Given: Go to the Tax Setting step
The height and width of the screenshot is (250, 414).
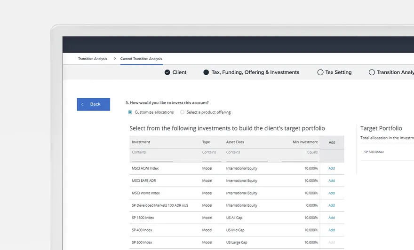Looking at the screenshot, I should (338, 72).
